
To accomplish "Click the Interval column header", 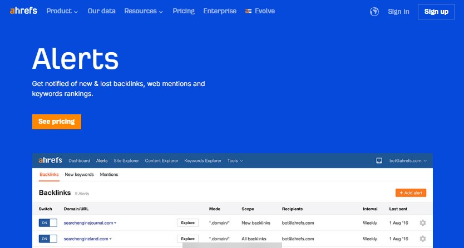I will tap(370, 209).
